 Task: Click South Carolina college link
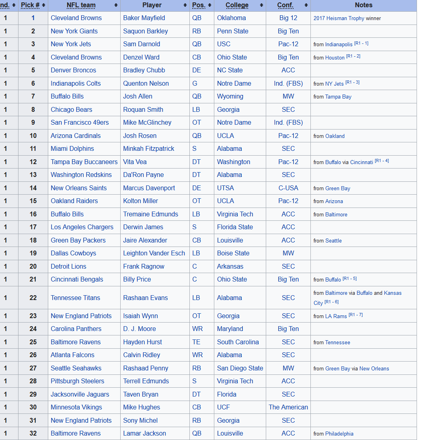[x=238, y=342]
